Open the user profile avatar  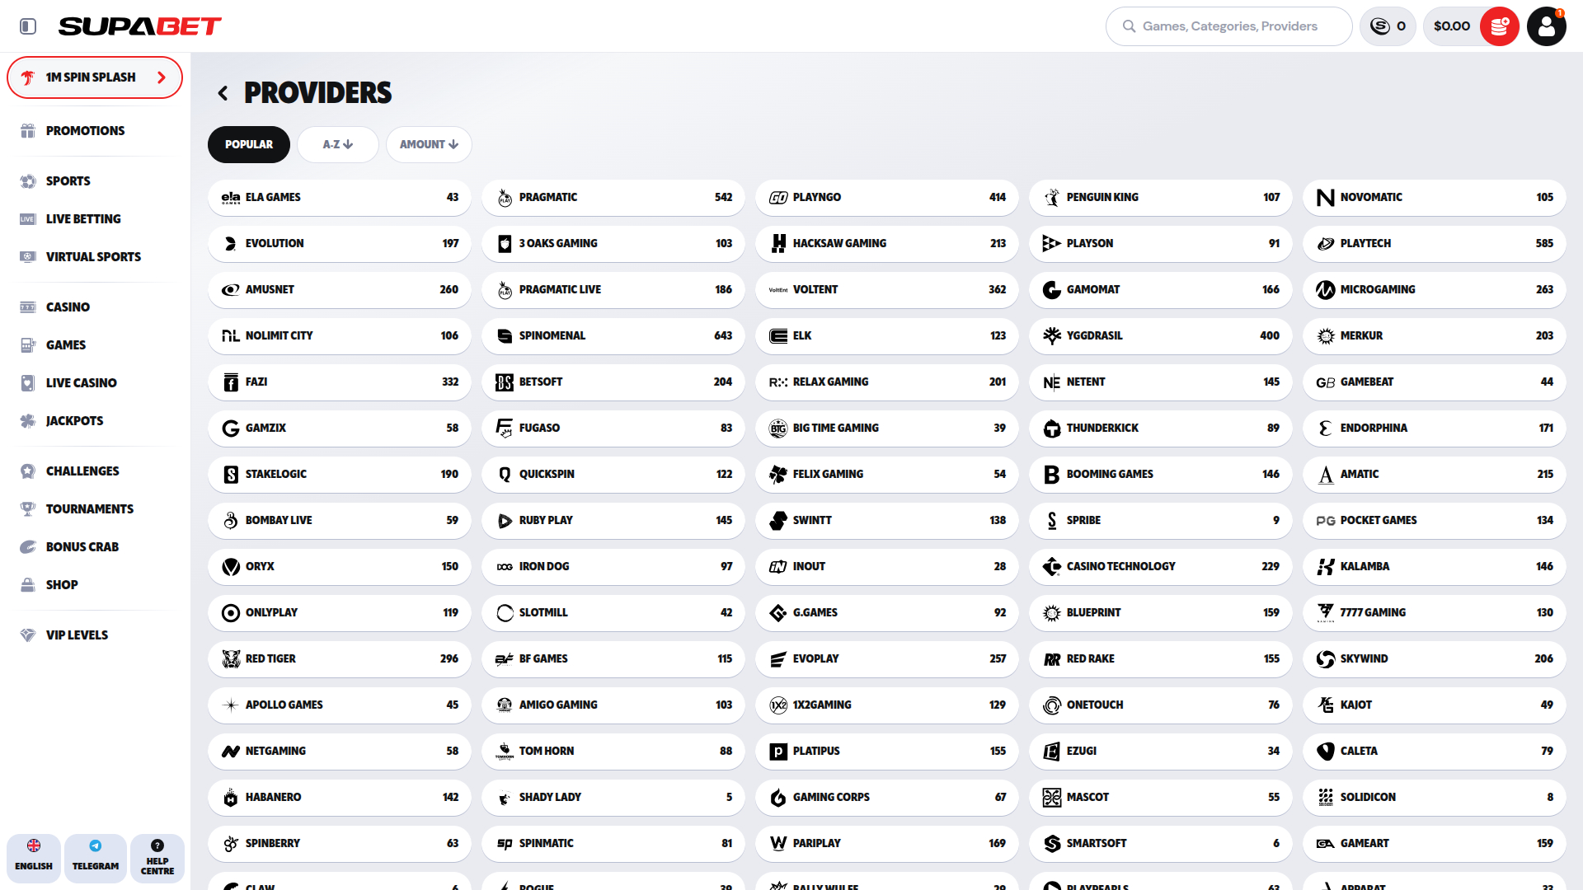pyautogui.click(x=1547, y=26)
